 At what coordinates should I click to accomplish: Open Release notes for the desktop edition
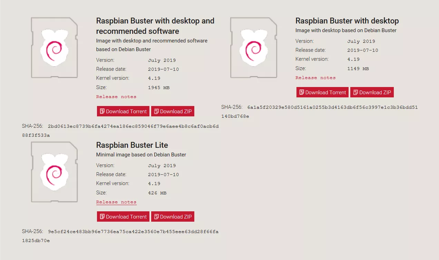315,78
